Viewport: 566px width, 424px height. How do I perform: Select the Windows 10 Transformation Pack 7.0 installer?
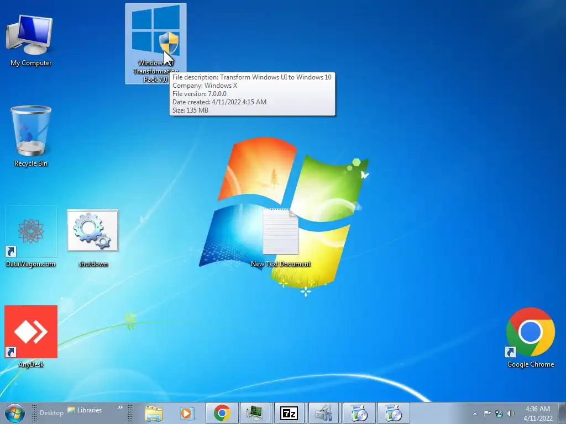[x=156, y=44]
